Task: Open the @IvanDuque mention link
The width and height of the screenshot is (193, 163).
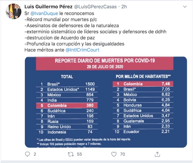Action: click(44, 14)
